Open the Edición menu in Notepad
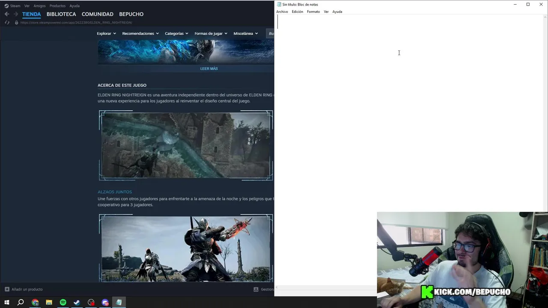 click(x=298, y=12)
